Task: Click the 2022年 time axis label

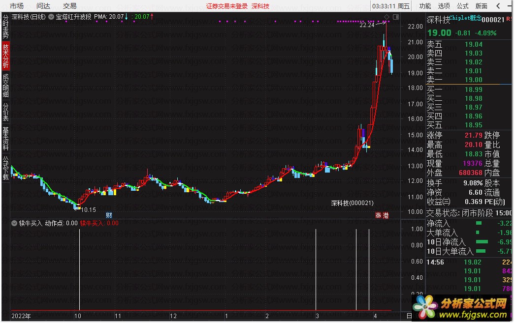Action: (x=21, y=316)
